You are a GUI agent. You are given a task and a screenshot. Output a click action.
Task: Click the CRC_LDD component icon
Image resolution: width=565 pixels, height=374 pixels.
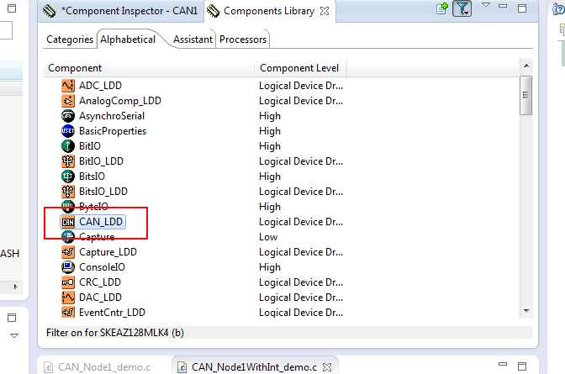[68, 282]
